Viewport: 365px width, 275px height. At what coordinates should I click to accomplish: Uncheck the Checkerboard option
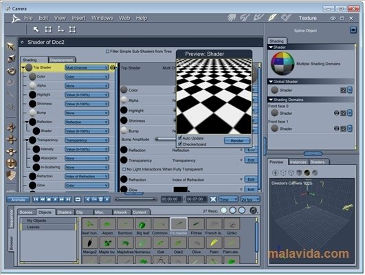pyautogui.click(x=179, y=144)
